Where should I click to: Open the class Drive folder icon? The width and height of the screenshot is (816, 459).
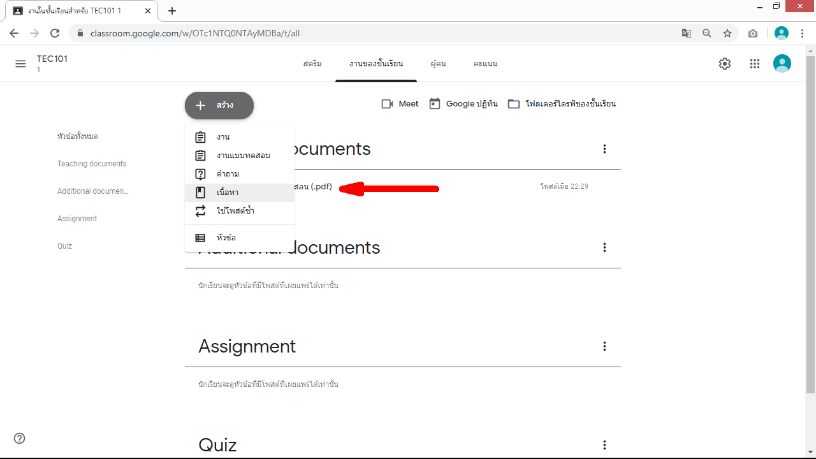tap(514, 104)
